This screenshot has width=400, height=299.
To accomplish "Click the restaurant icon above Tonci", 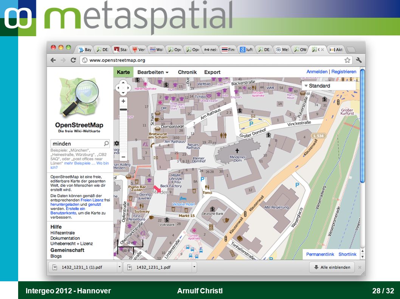I will point(207,187).
